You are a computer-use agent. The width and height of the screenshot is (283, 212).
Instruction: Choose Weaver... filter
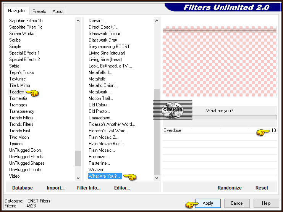[97, 170]
